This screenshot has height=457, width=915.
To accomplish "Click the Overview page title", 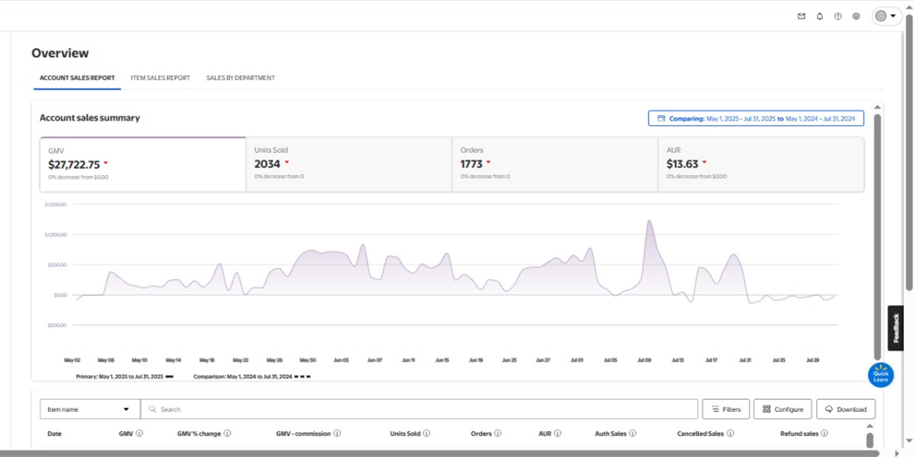I will click(x=60, y=53).
